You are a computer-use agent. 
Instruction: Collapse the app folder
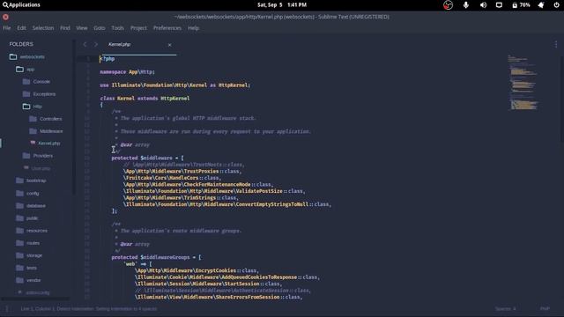pyautogui.click(x=30, y=70)
